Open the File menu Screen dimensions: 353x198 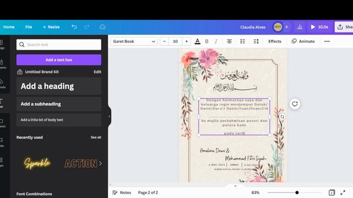[29, 27]
